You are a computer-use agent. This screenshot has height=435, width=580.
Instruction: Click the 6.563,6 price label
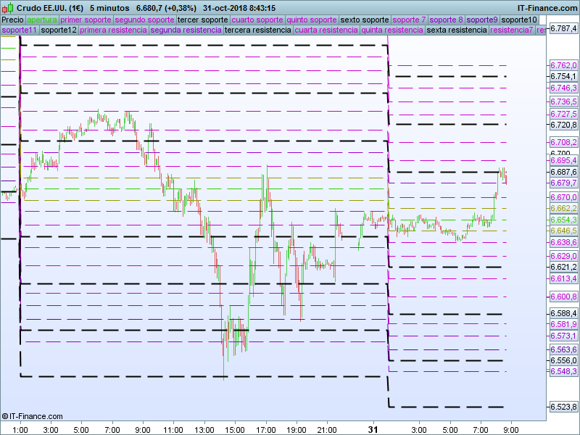pyautogui.click(x=563, y=349)
